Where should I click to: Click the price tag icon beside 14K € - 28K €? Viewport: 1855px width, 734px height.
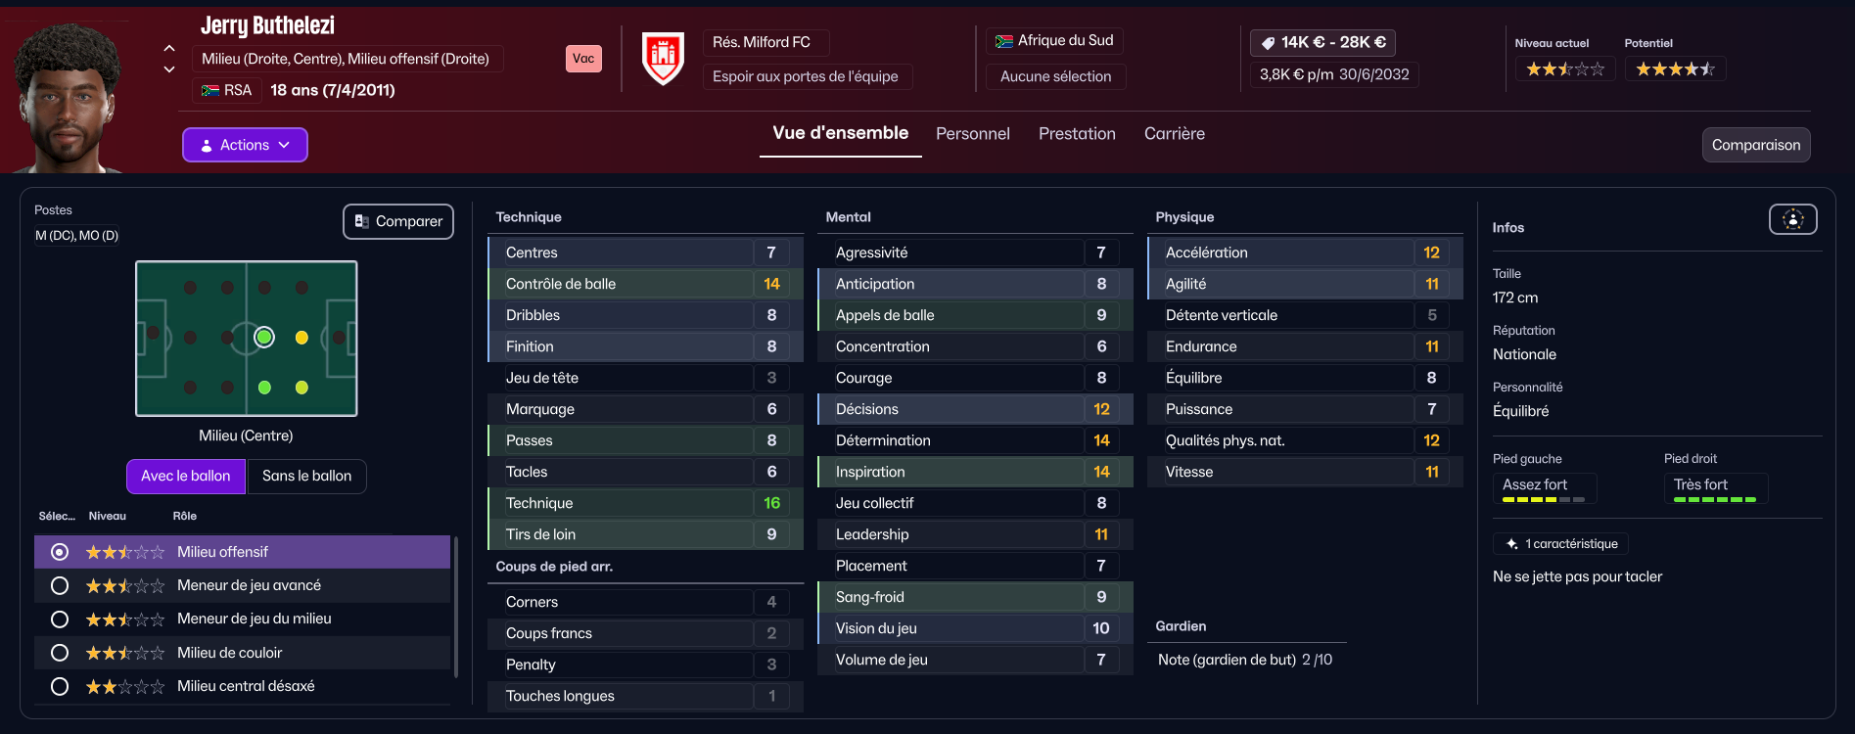[x=1268, y=43]
